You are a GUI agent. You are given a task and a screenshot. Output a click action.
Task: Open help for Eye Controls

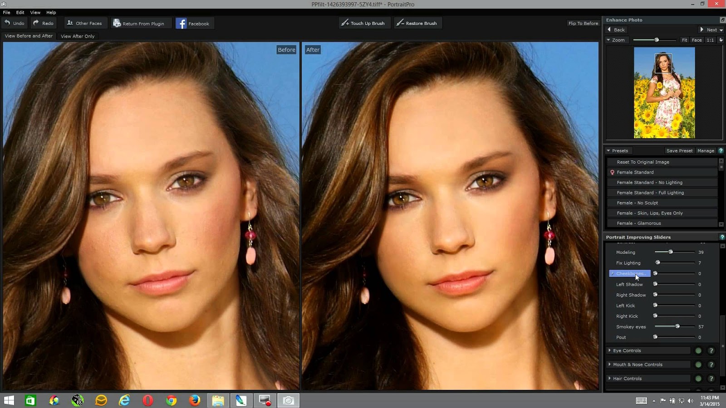711,350
